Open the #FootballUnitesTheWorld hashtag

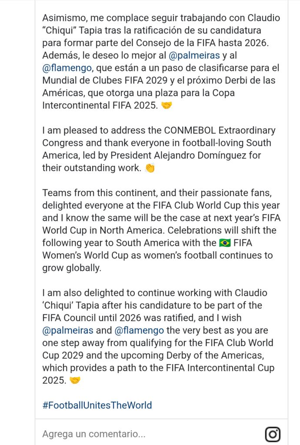[97, 405]
